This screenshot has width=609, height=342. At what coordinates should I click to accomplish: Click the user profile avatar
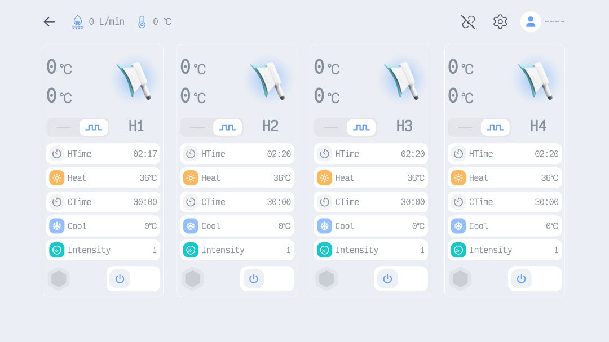531,22
